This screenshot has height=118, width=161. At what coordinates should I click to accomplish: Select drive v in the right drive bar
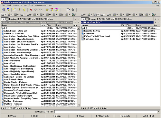click(122, 14)
